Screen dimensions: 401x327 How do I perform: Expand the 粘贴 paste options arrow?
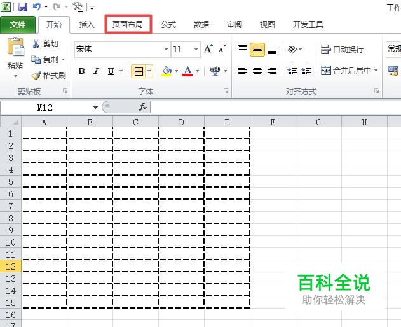click(x=15, y=76)
